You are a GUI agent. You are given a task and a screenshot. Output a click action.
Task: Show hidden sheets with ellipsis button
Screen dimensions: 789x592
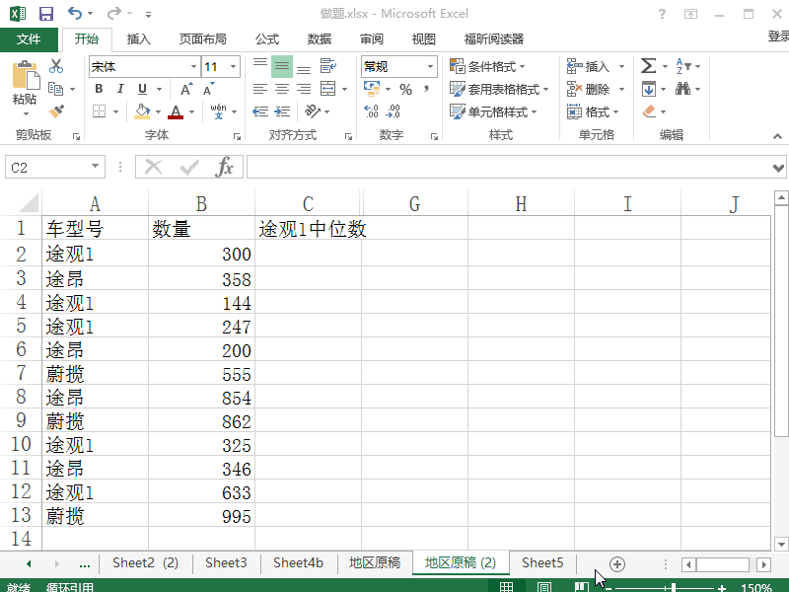85,563
